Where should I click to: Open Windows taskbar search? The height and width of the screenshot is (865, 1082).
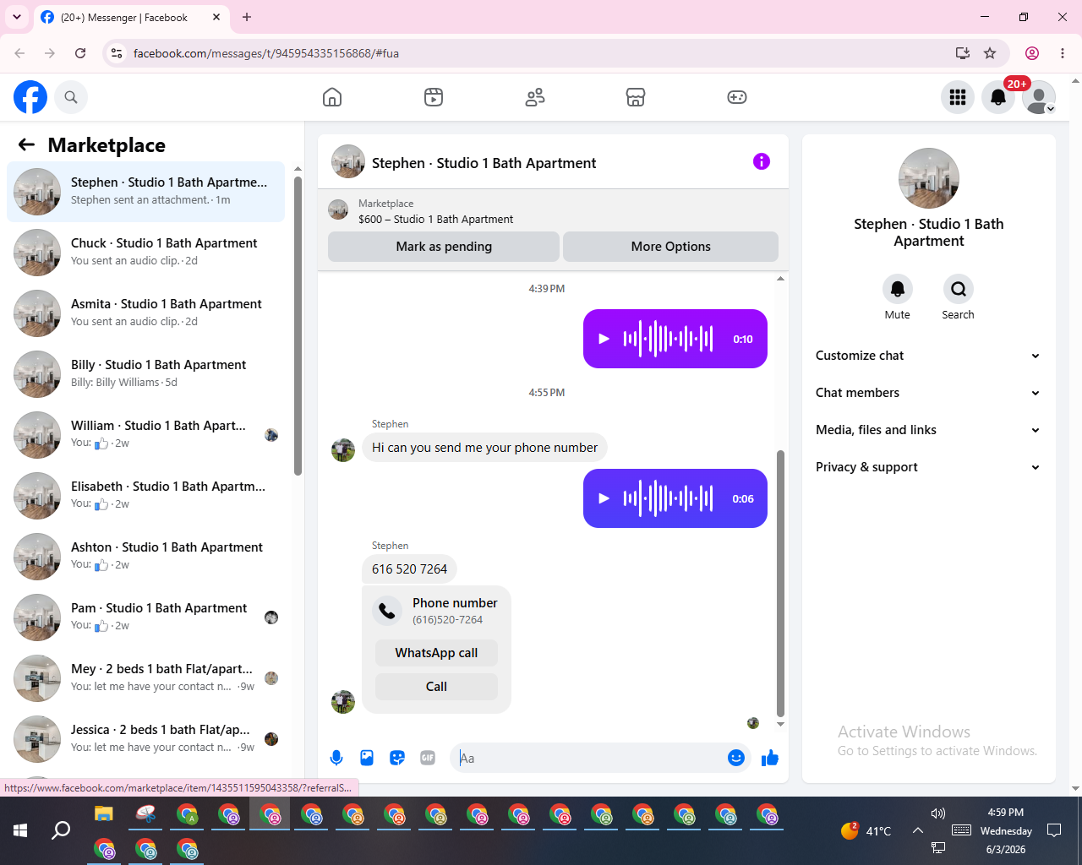[61, 830]
